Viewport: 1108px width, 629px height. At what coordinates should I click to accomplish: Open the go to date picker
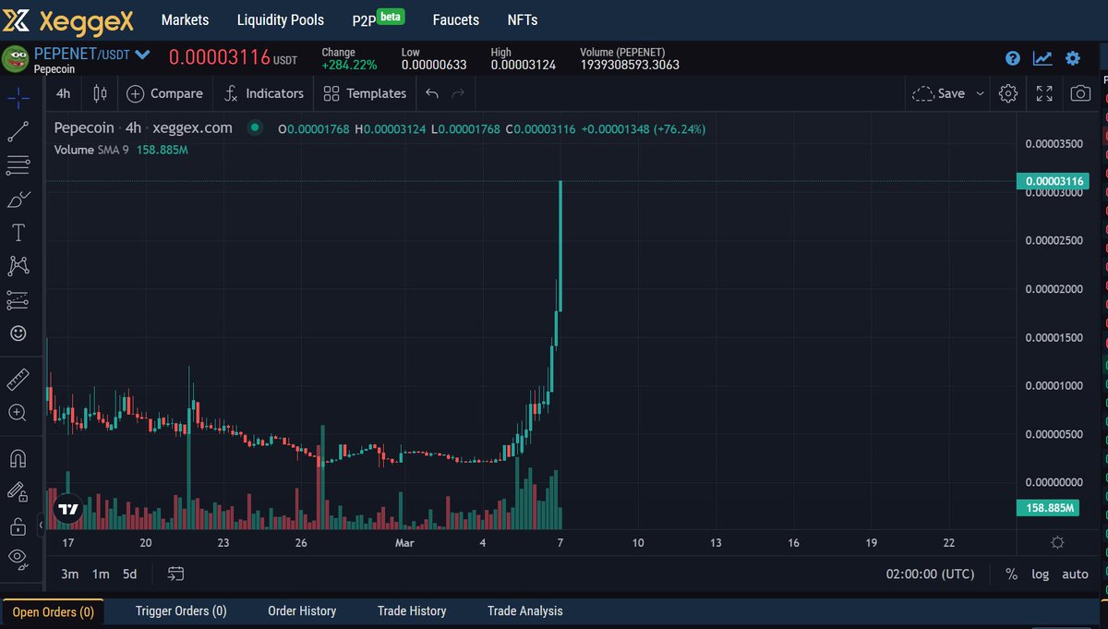point(175,574)
